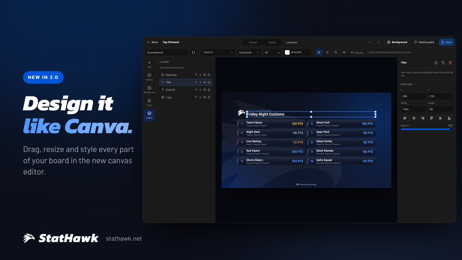Hide the Logo layer
Screen dimensions: 462x260
[x=205, y=97]
